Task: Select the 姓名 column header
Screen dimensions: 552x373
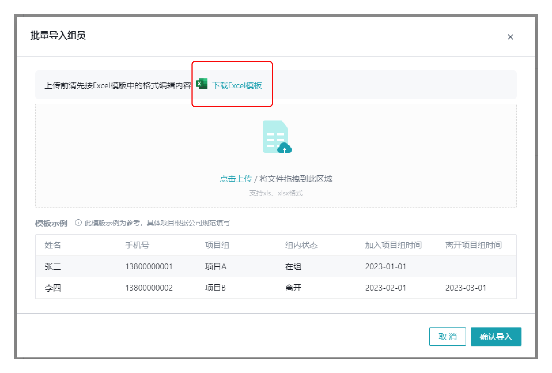Action: tap(53, 245)
